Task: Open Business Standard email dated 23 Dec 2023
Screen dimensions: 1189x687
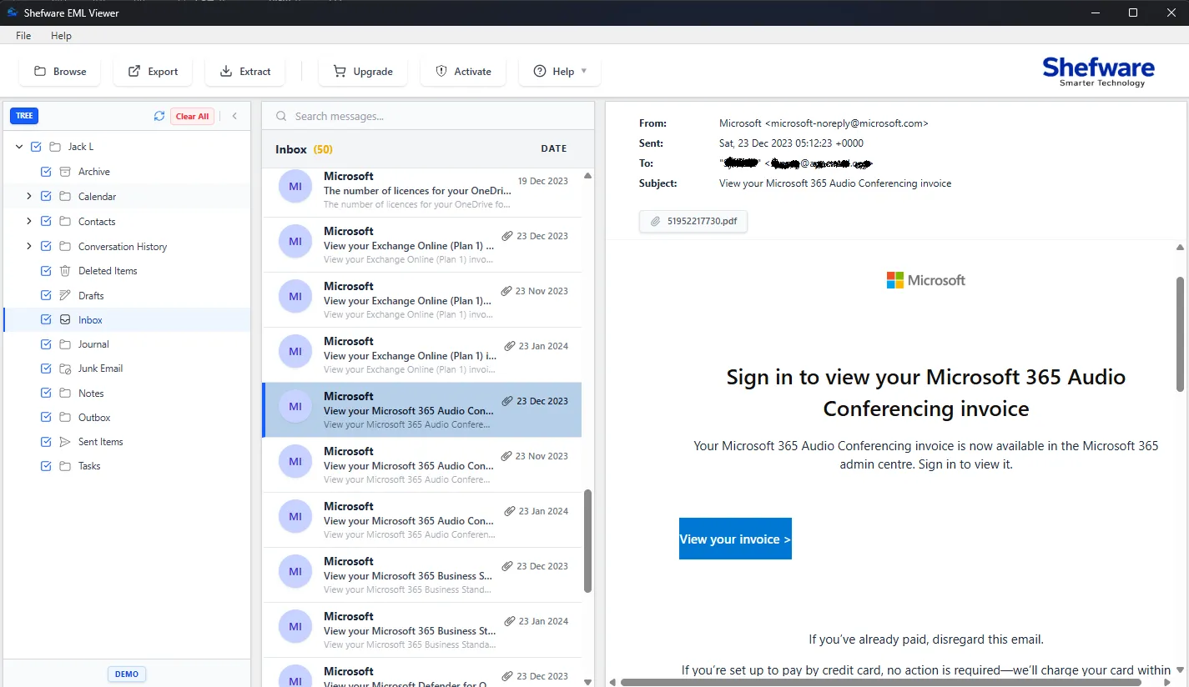Action: coord(422,575)
